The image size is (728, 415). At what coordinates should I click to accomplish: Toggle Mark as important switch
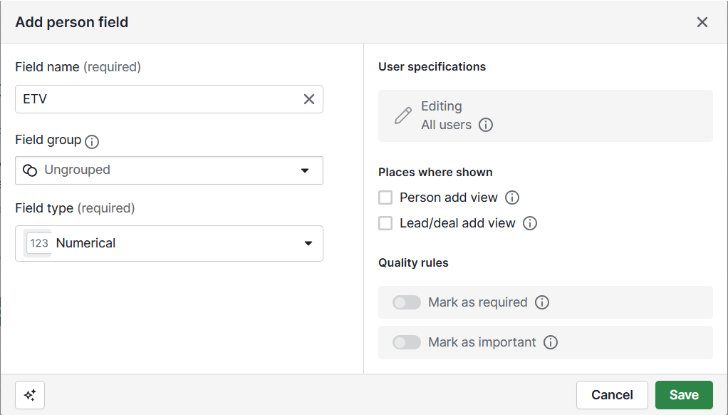pos(407,342)
